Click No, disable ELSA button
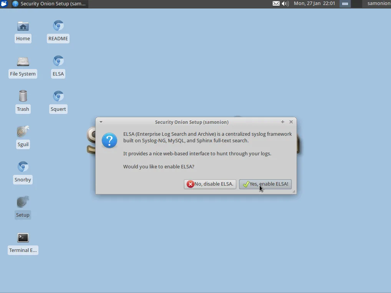Screen dimensions: 391x293 (x=210, y=184)
